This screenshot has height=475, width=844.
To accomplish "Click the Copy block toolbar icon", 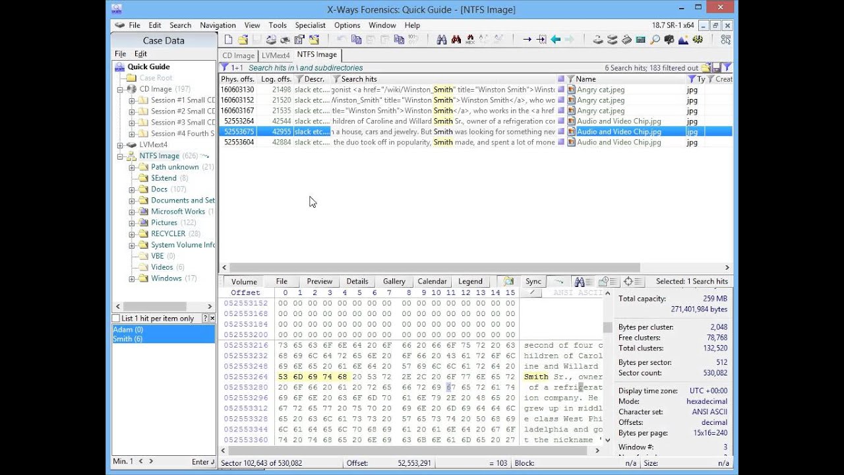I will click(x=356, y=40).
